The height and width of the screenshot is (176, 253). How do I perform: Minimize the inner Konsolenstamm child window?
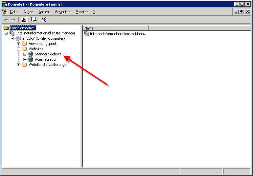pos(236,12)
